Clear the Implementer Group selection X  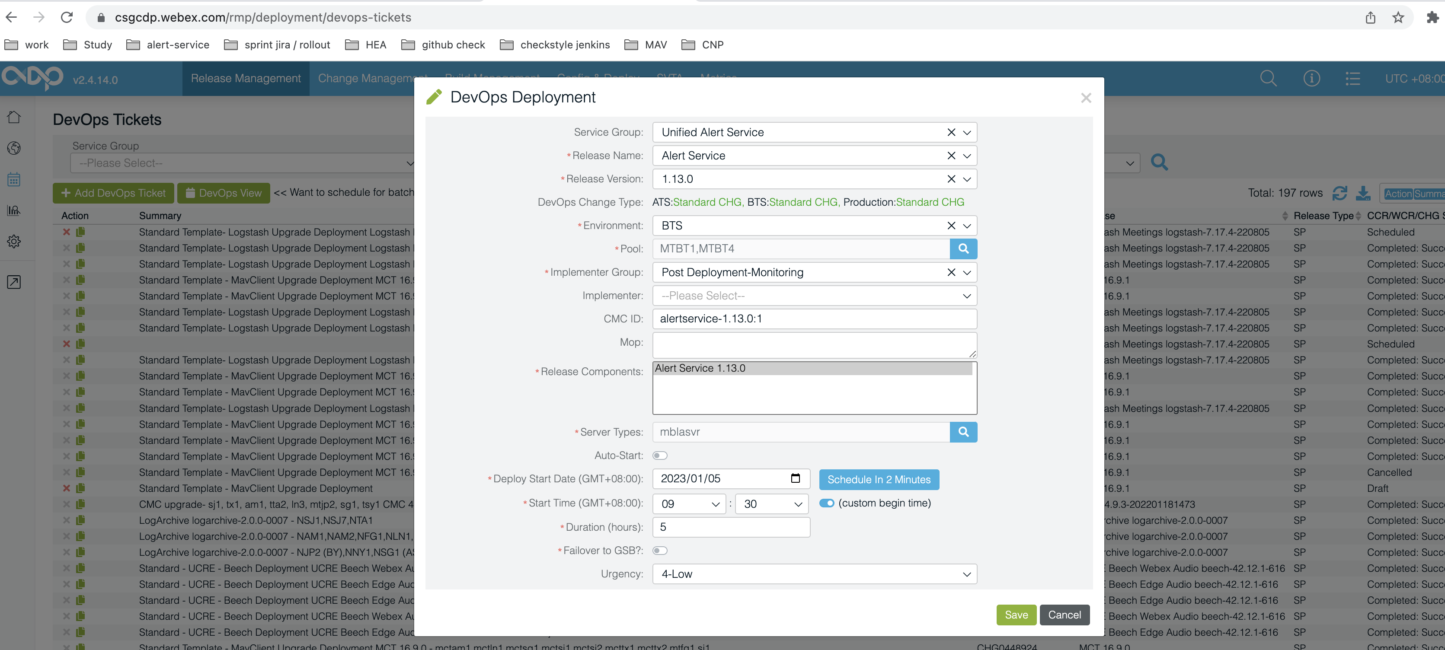point(951,273)
